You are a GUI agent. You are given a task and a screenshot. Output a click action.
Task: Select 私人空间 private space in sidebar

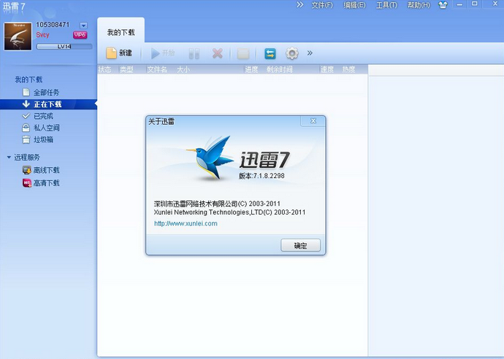[x=45, y=128]
